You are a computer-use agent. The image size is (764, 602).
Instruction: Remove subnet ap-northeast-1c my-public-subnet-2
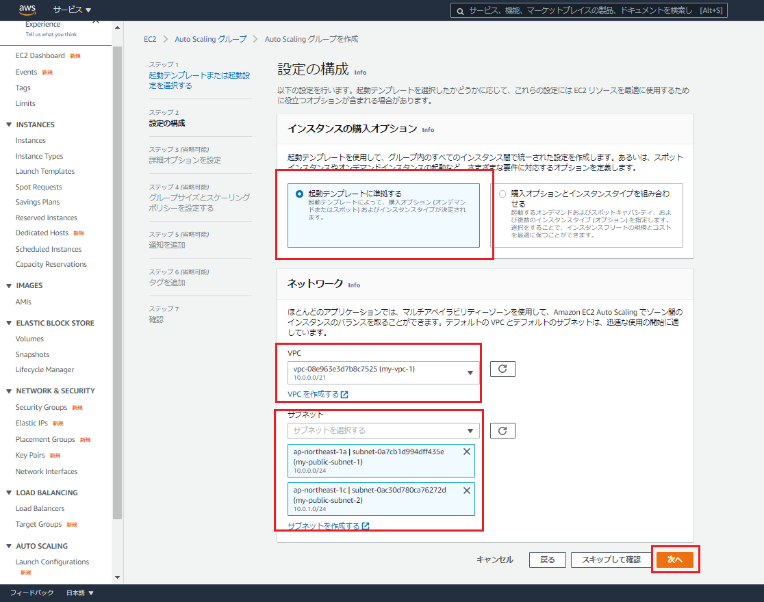(x=466, y=490)
